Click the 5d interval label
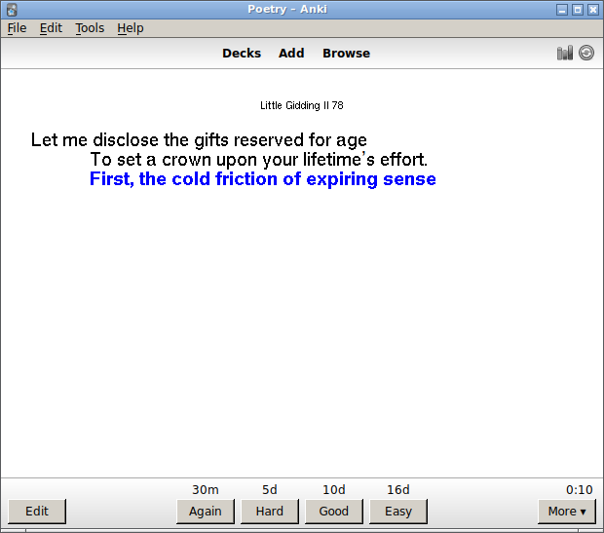Image resolution: width=604 pixels, height=533 pixels. coord(270,490)
